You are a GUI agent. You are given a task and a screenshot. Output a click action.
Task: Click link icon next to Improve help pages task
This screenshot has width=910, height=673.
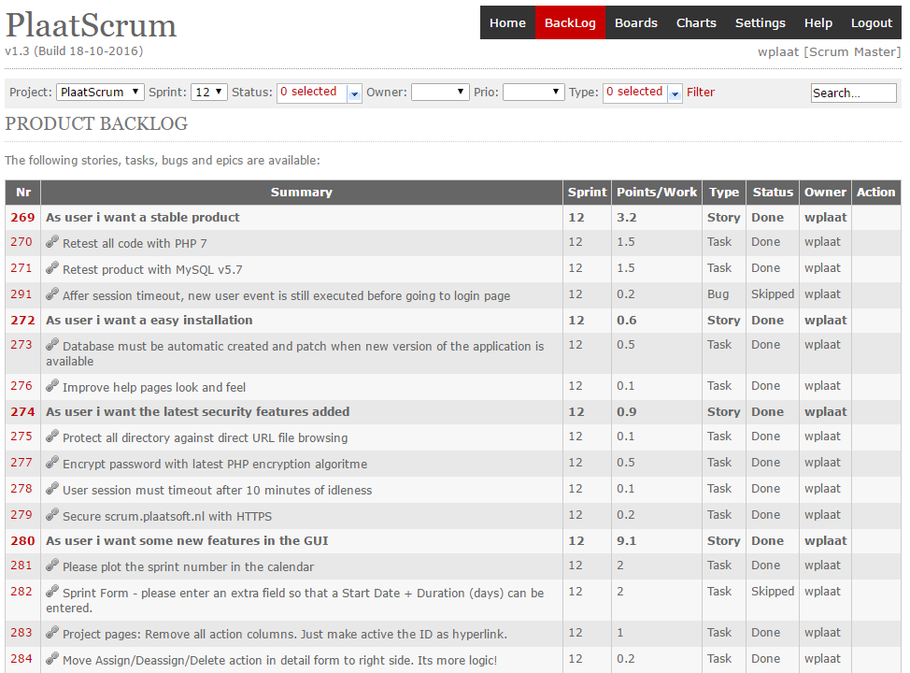[52, 385]
